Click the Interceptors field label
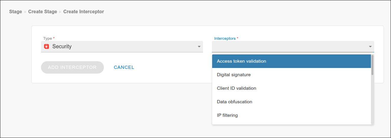The width and height of the screenshot is (391, 138). pos(225,39)
